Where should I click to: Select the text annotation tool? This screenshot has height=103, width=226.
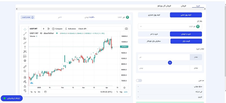(x=25, y=47)
